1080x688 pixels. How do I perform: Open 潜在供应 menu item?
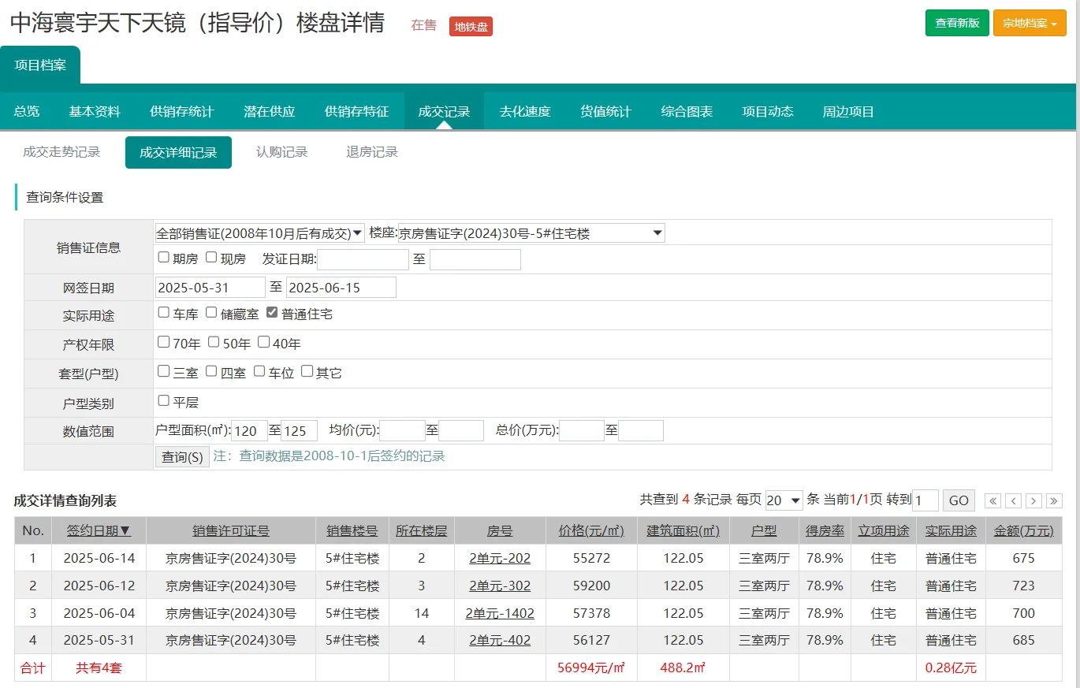[270, 111]
